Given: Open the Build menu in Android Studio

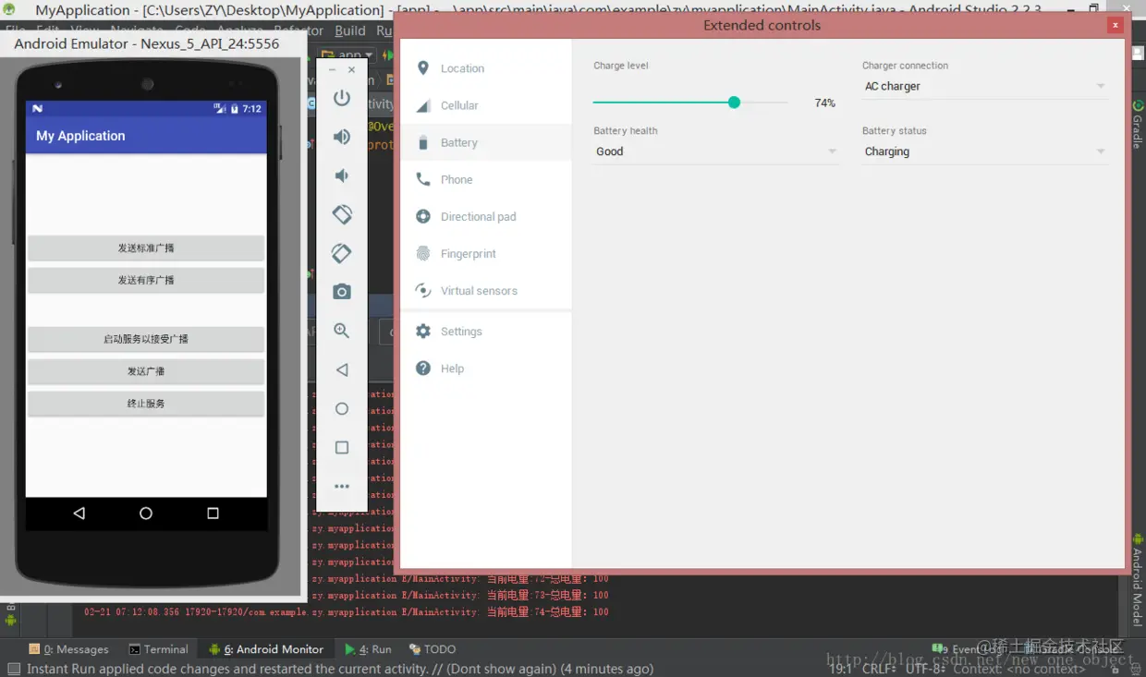Looking at the screenshot, I should (x=350, y=30).
